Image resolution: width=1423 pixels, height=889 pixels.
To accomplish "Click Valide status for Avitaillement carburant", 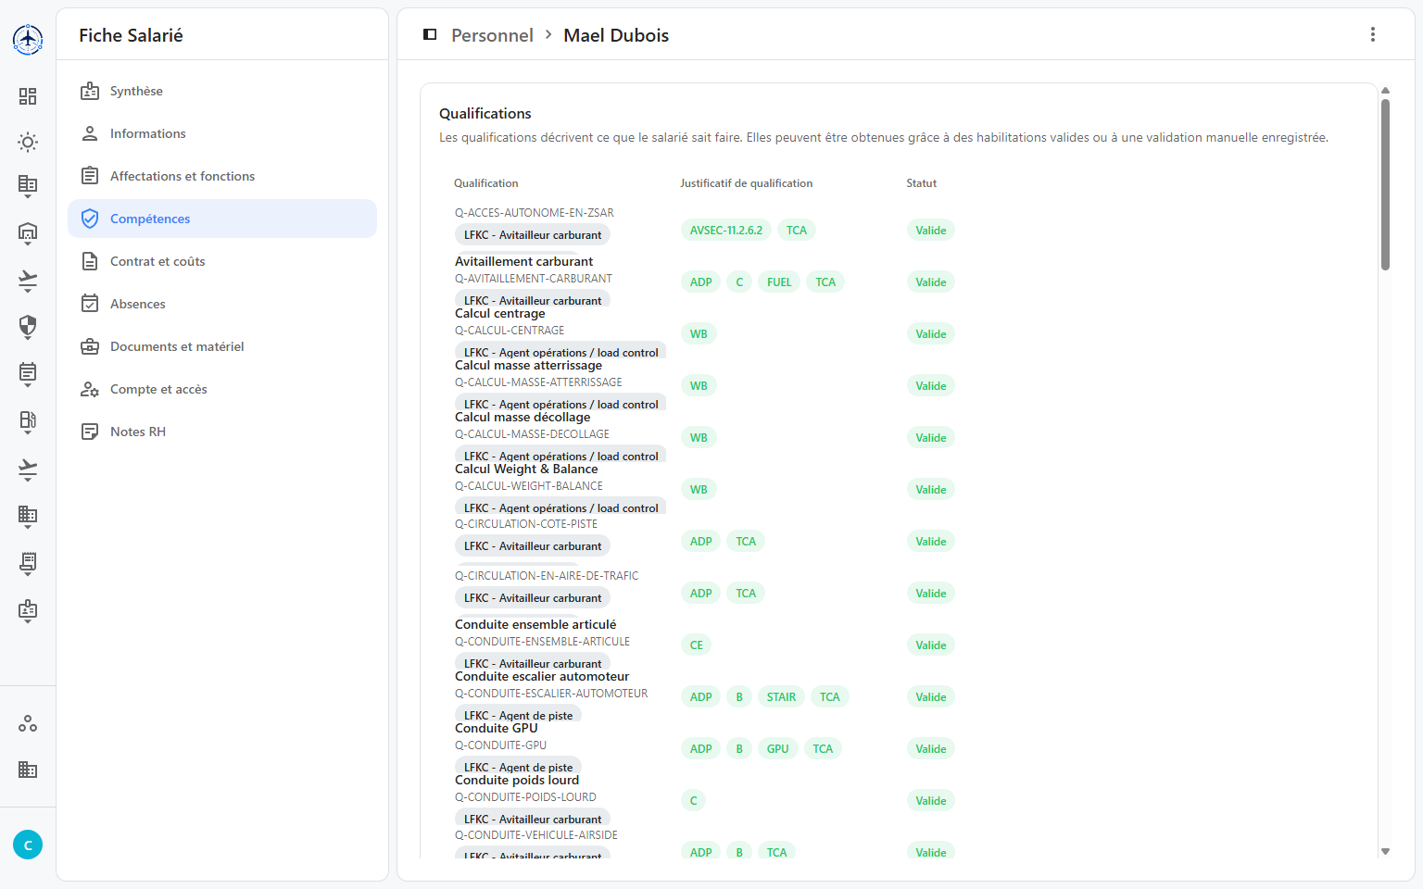I will [931, 282].
